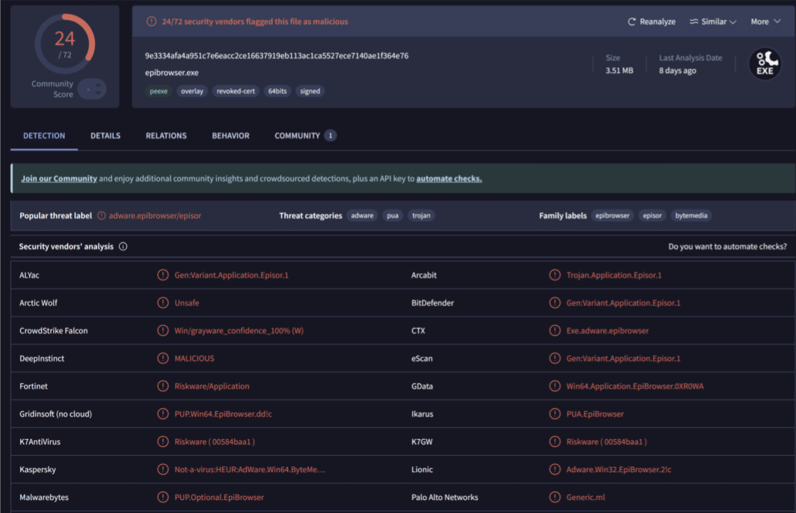This screenshot has height=513, width=796.
Task: Vote down on the Community Score
Action: tap(98, 93)
